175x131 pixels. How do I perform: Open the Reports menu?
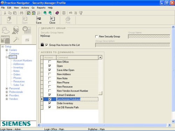[x=41, y=8]
